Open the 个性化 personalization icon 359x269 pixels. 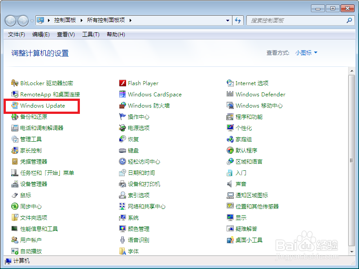pyautogui.click(x=230, y=128)
